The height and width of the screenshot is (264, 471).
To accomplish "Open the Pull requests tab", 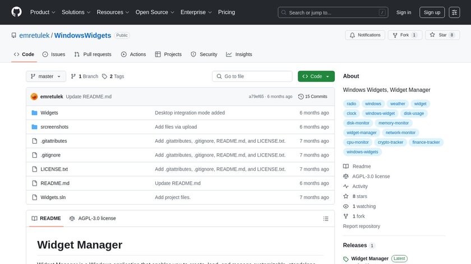I will tap(93, 54).
